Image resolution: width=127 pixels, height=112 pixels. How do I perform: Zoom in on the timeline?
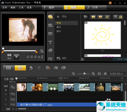(x=93, y=74)
